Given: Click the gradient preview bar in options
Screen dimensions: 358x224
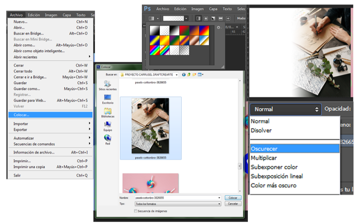Looking at the screenshot, I should point(173,18).
